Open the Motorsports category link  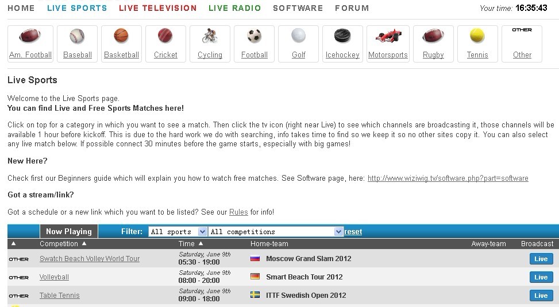tap(388, 55)
